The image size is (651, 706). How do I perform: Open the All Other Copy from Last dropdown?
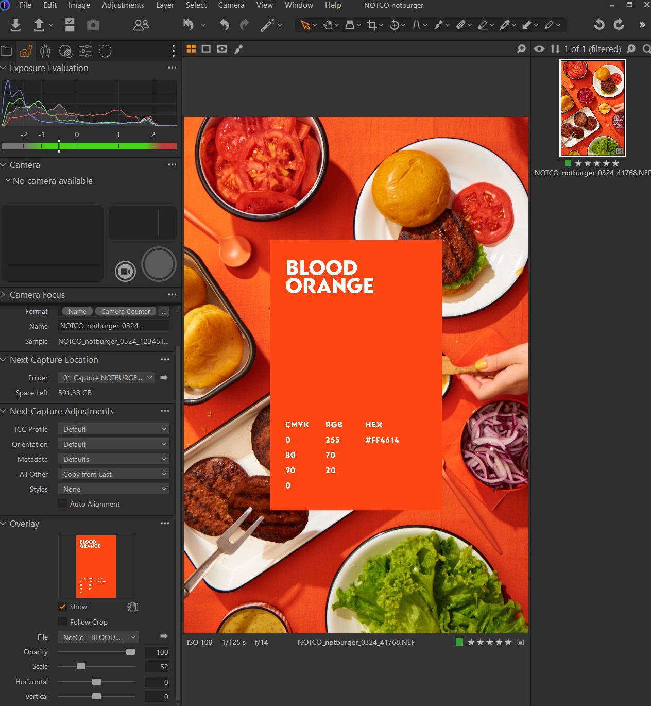pos(114,474)
